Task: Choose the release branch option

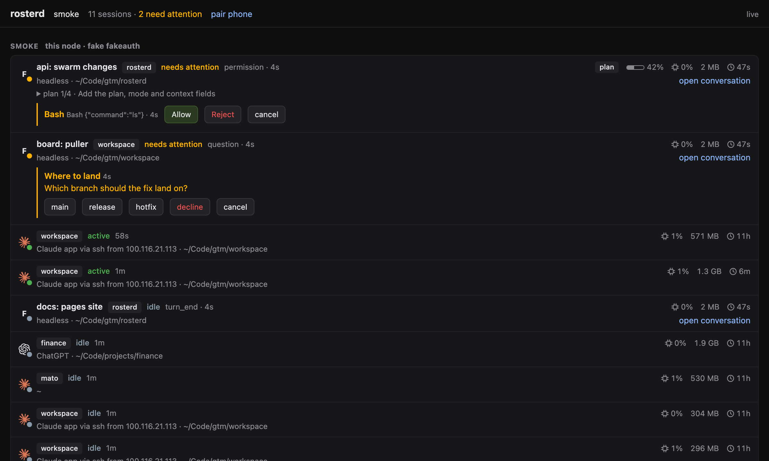Action: [102, 207]
